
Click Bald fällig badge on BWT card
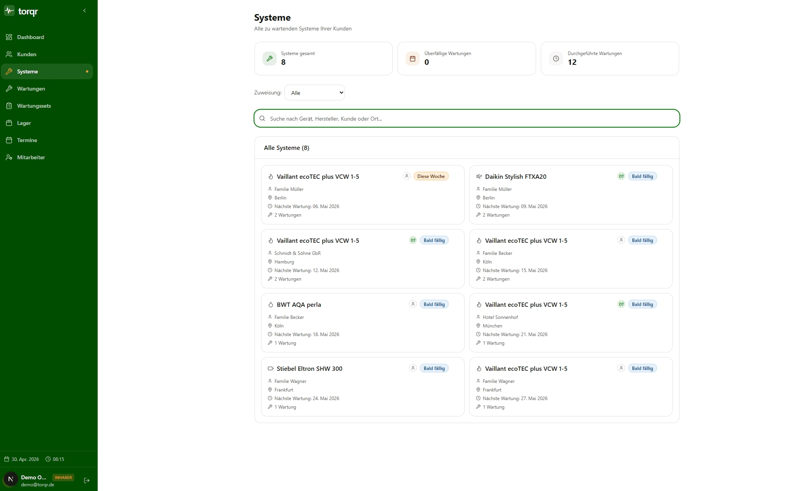pyautogui.click(x=434, y=304)
